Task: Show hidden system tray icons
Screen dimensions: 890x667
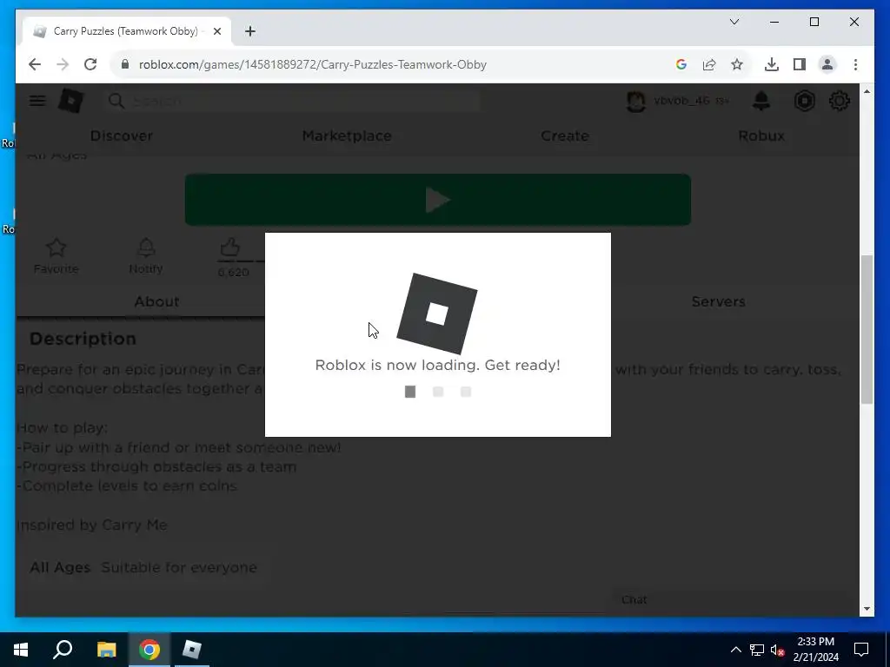Action: pos(735,650)
